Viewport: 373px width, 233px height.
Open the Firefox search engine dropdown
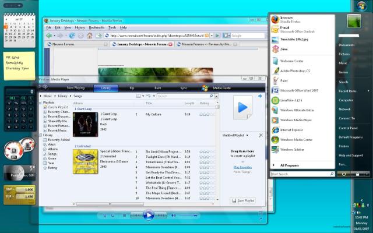[227, 36]
